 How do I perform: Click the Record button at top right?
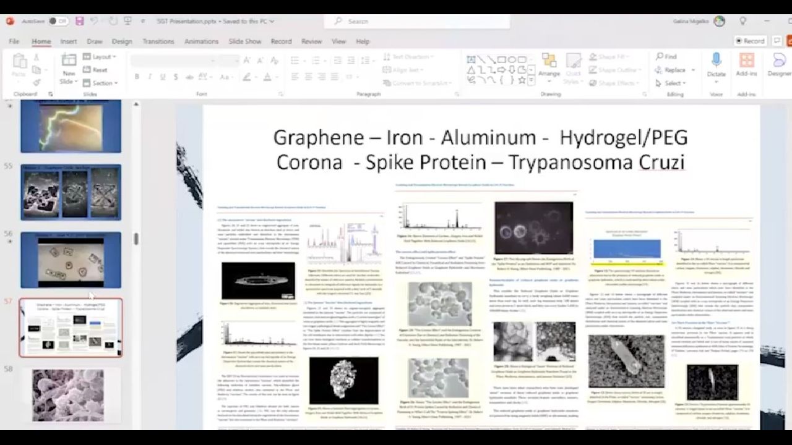click(750, 41)
